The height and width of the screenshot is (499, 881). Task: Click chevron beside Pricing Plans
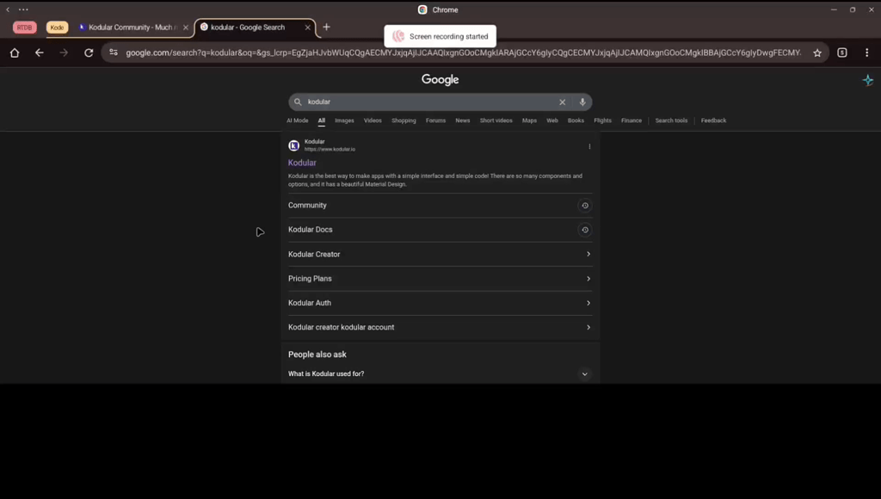[x=588, y=279]
